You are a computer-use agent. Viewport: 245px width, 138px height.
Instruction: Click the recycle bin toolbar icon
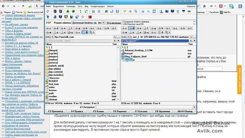point(178,11)
